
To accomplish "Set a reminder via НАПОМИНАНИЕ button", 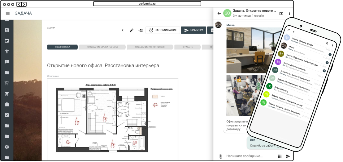I will (163, 30).
